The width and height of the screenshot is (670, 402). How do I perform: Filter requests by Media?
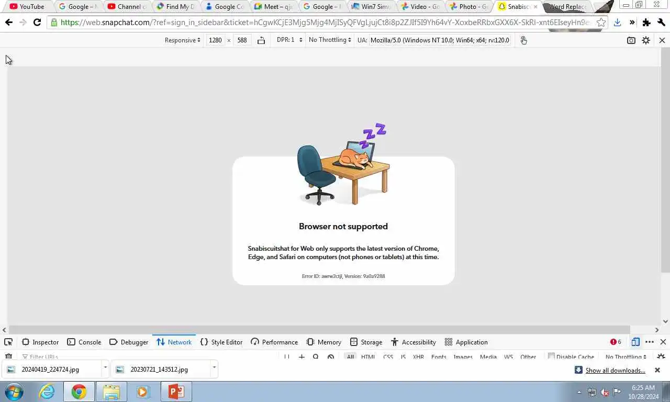(488, 356)
